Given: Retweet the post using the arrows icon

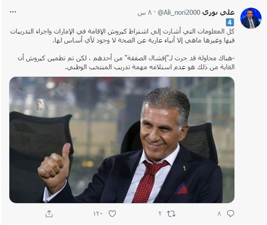Looking at the screenshot, I should click(171, 213).
